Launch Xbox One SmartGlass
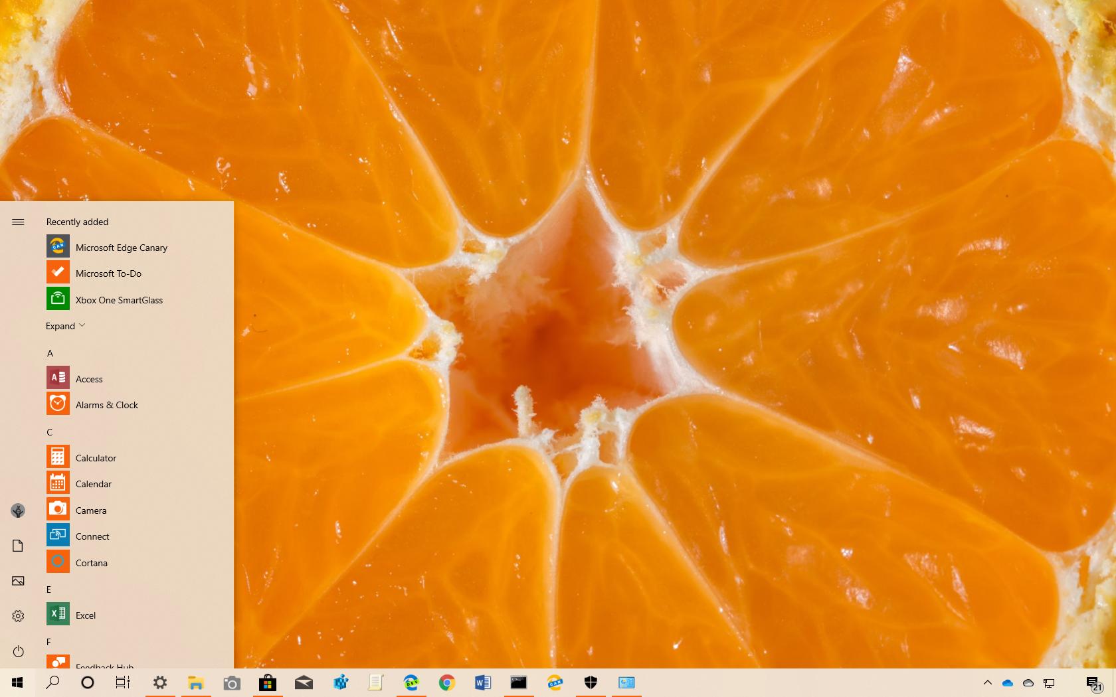This screenshot has height=697, width=1116. click(118, 299)
